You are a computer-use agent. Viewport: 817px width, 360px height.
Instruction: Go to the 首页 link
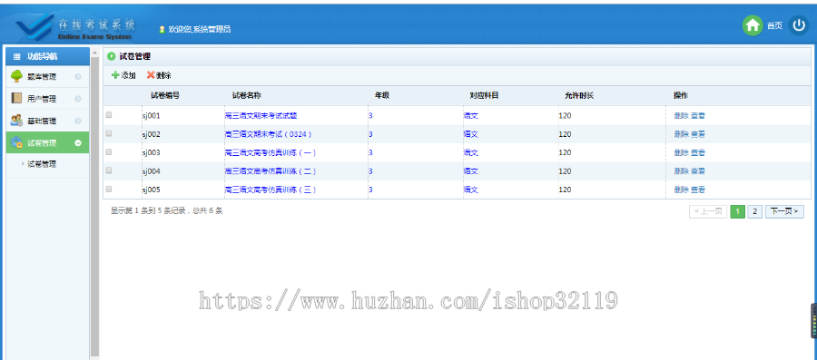tap(774, 25)
